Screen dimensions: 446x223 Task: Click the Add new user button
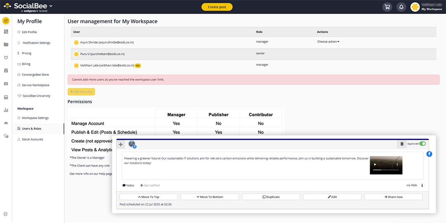pyautogui.click(x=81, y=92)
